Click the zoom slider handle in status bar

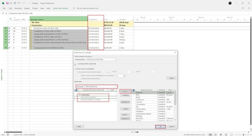click(244, 135)
